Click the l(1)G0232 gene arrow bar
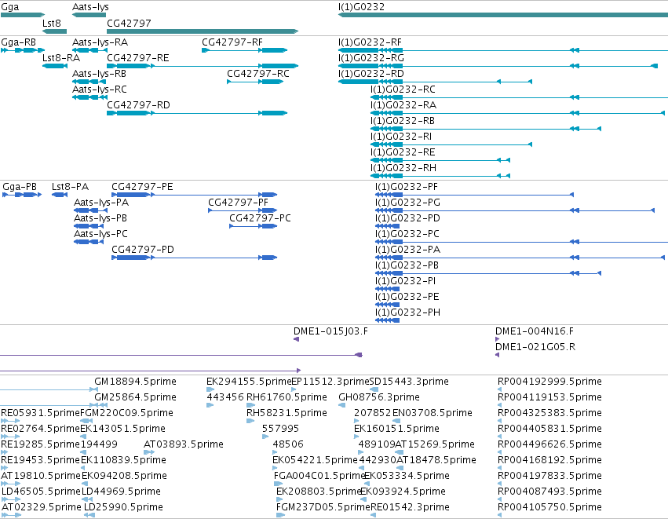668x519 pixels. tap(503, 15)
